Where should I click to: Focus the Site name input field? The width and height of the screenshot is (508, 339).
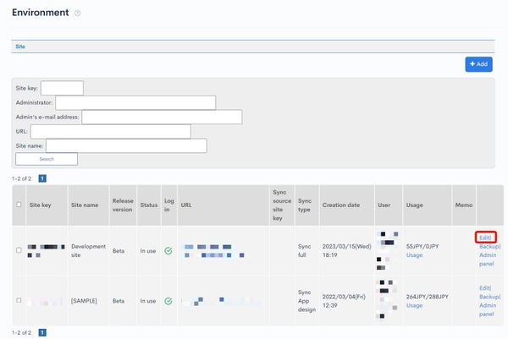126,146
